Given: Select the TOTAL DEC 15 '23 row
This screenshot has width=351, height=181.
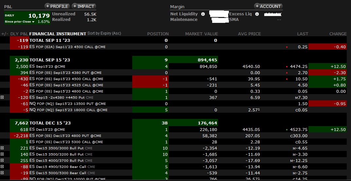Looking at the screenshot, I should click(173, 123).
